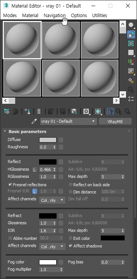Open Refract section Affect channels dropdown

[52, 246]
